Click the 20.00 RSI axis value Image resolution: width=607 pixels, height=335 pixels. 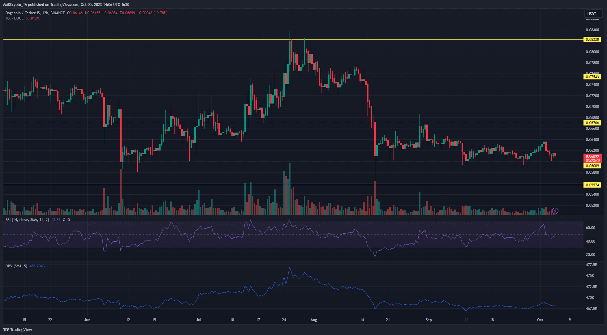pos(590,255)
